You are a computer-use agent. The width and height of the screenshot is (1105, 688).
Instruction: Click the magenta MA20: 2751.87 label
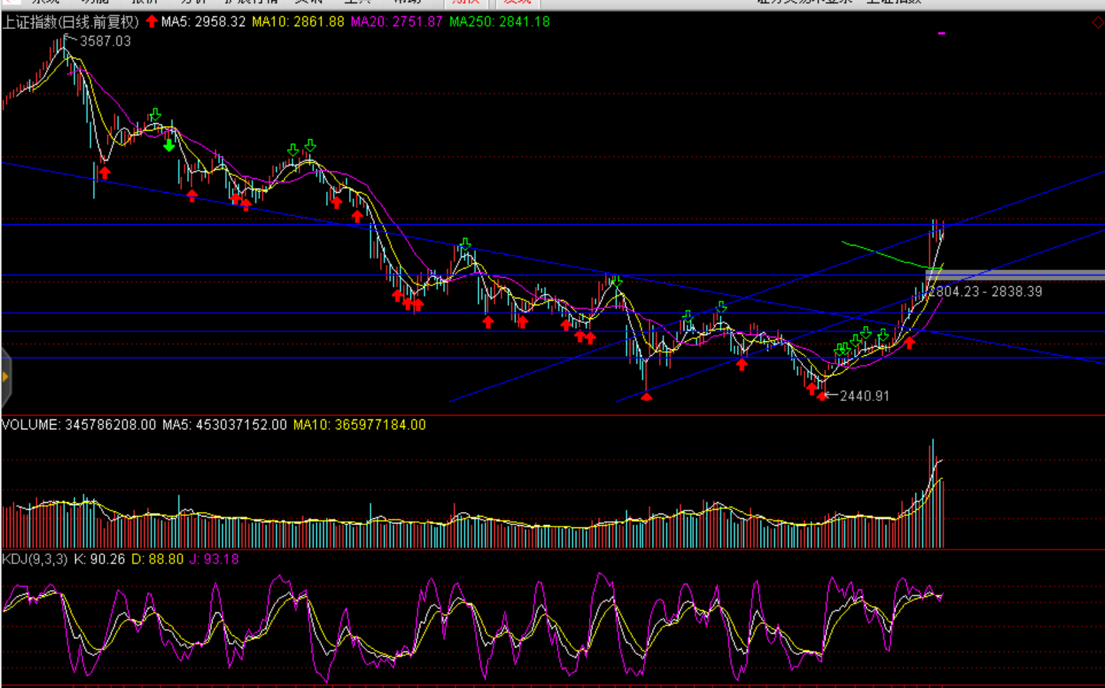[x=396, y=22]
